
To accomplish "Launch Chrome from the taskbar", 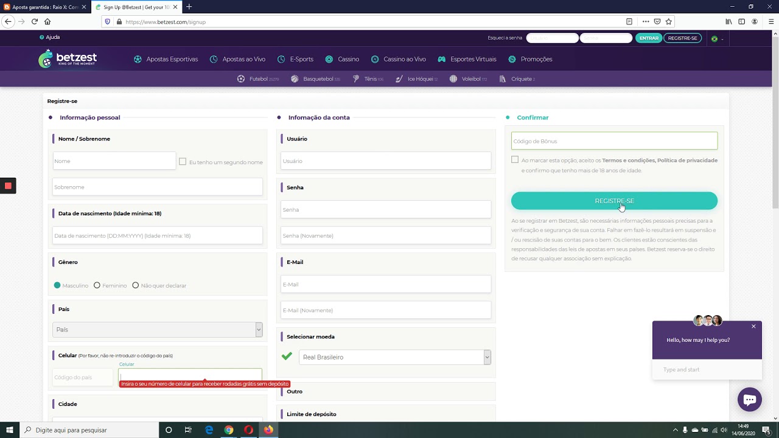I will coord(229,430).
